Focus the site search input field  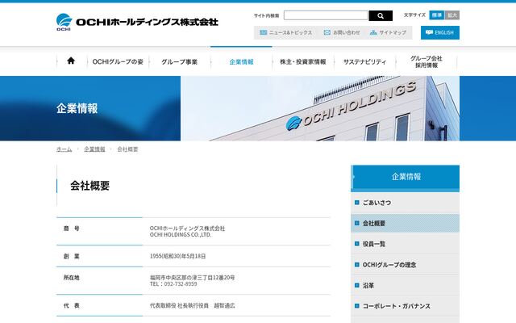tap(326, 15)
